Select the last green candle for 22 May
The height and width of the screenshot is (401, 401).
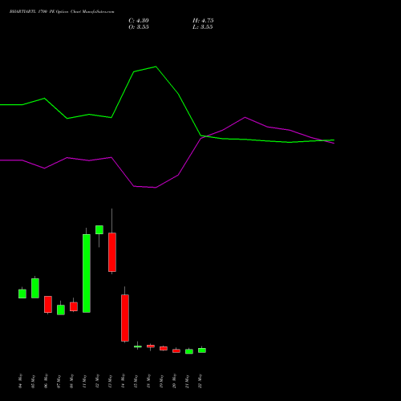click(x=202, y=350)
